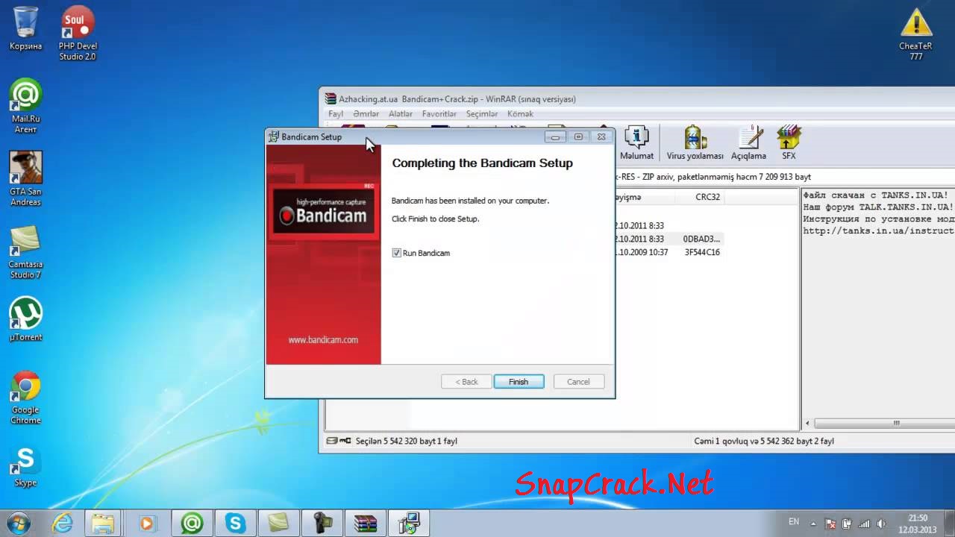This screenshot has height=537, width=955.
Task: Switch to WinRAR on the taskbar
Action: tap(365, 523)
